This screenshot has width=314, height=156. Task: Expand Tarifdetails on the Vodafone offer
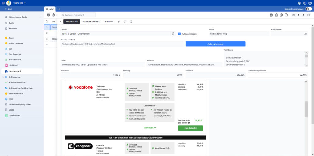tap(150, 128)
